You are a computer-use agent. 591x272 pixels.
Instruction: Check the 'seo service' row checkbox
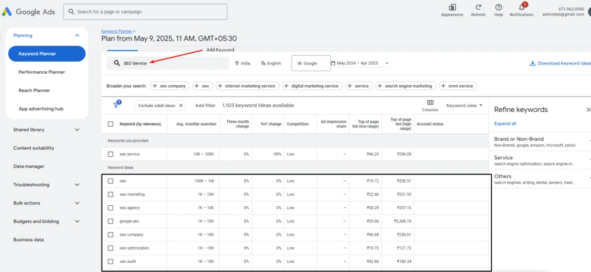point(110,154)
